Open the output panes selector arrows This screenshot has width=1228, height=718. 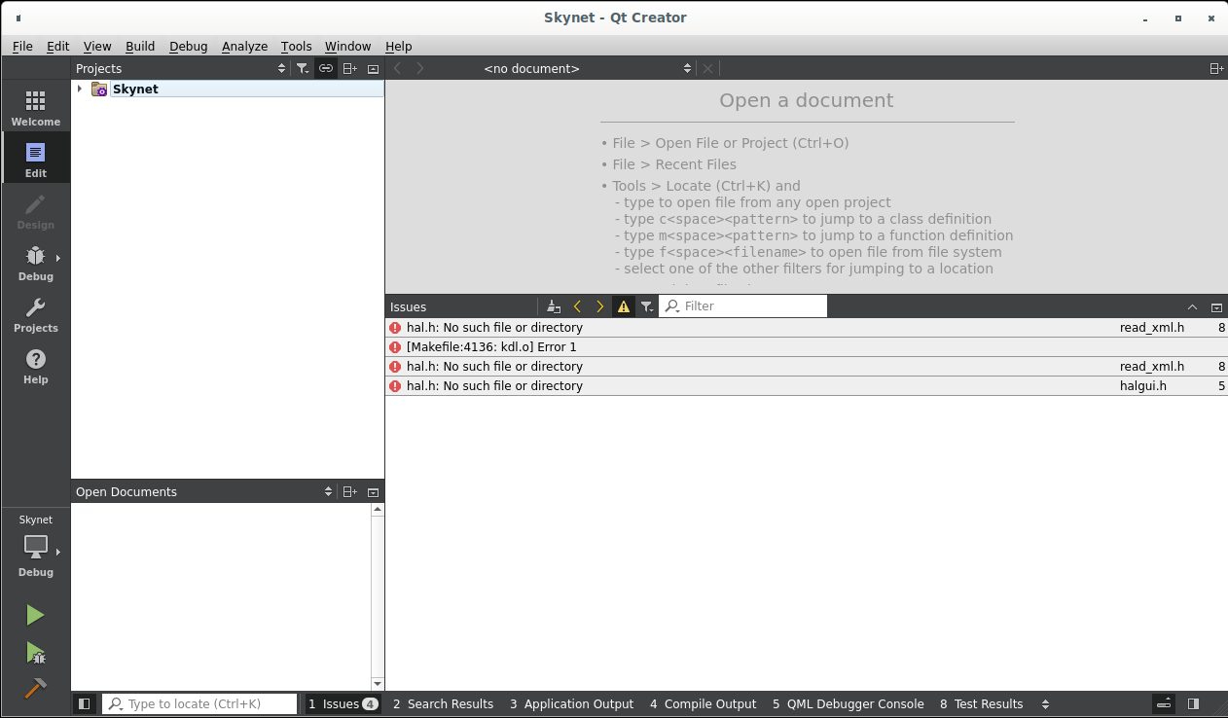tap(1046, 703)
